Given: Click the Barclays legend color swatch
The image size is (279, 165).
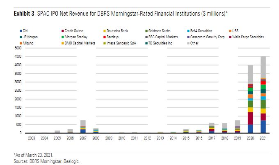Looking at the screenshot, I should (105, 37).
